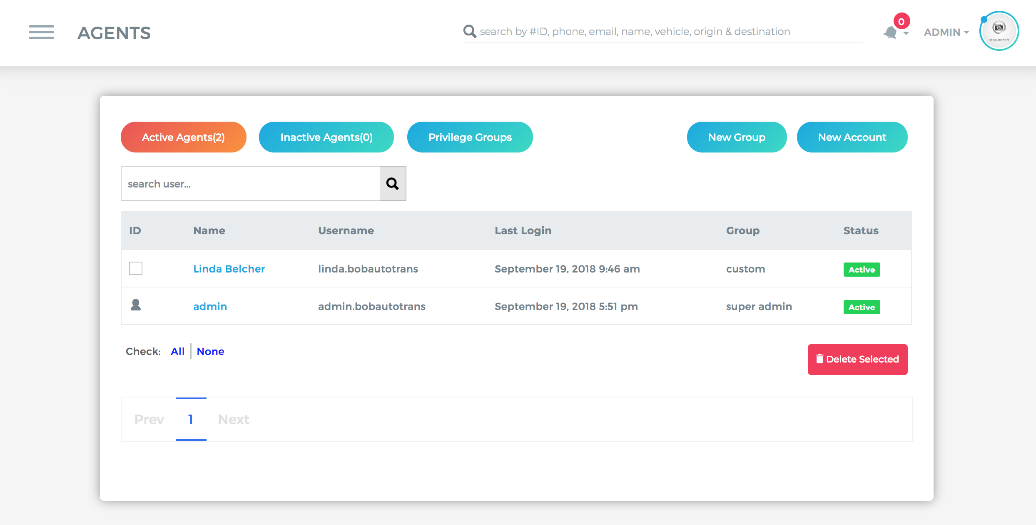The width and height of the screenshot is (1036, 525).
Task: Create a New Account
Action: click(x=852, y=137)
